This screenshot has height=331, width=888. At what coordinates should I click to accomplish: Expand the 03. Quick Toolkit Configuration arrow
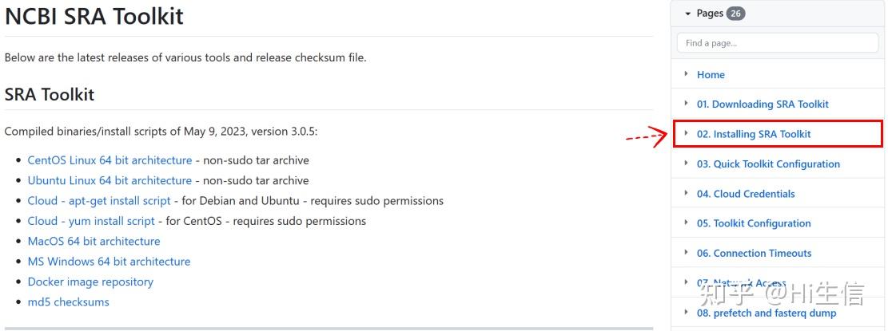(686, 164)
